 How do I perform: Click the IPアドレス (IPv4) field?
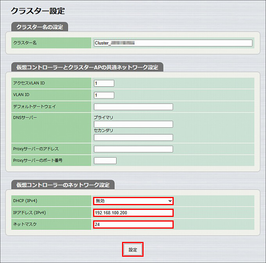tap(133, 213)
